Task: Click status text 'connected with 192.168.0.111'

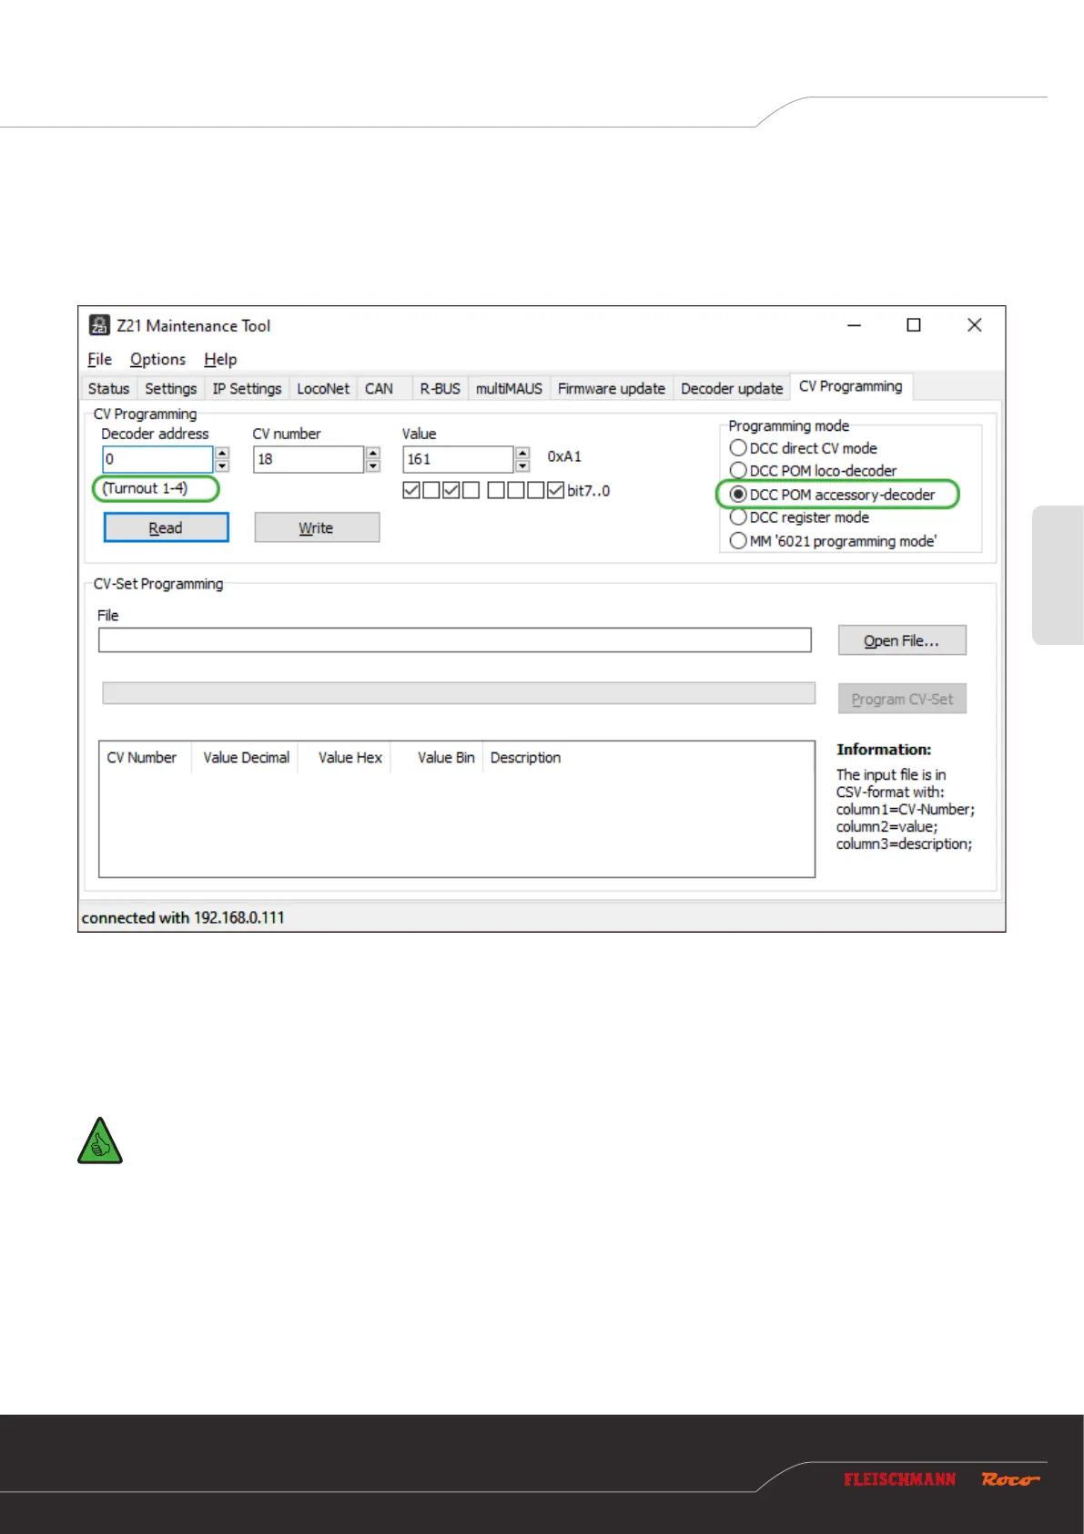Action: tap(183, 917)
